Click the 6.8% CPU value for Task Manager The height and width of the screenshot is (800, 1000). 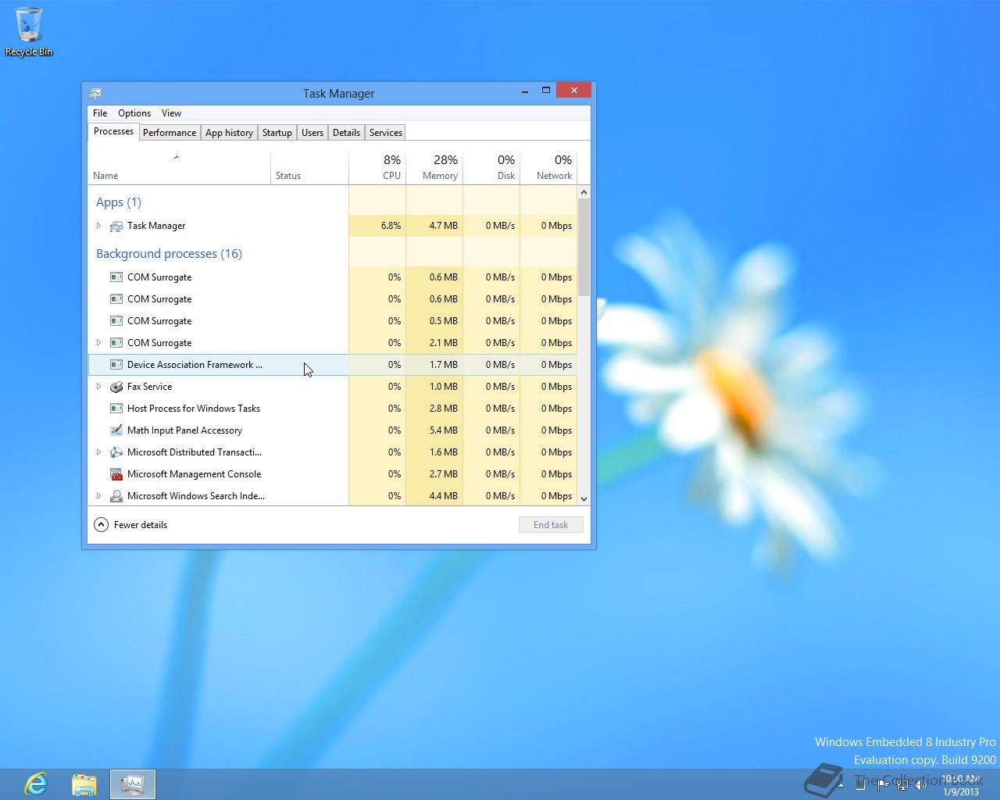tap(391, 226)
